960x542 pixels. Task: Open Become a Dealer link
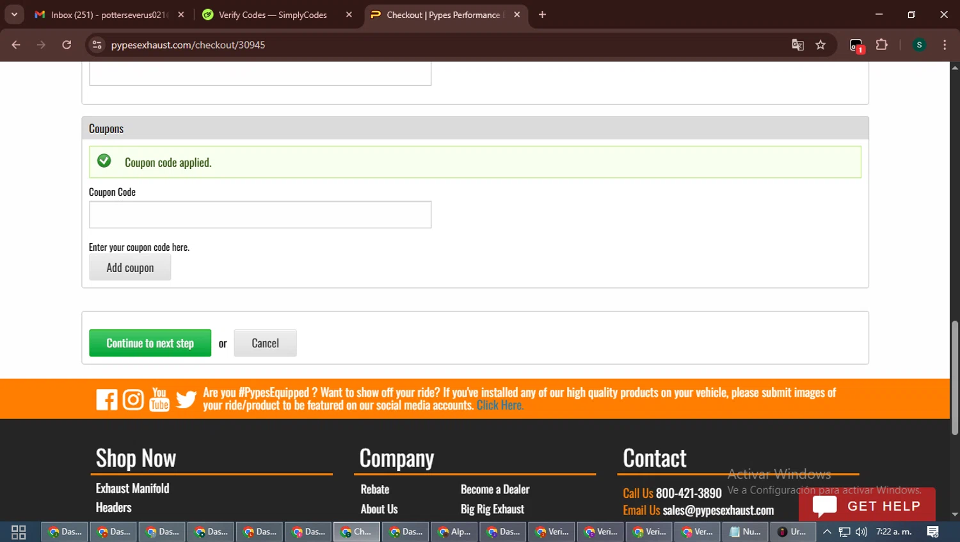[495, 489]
